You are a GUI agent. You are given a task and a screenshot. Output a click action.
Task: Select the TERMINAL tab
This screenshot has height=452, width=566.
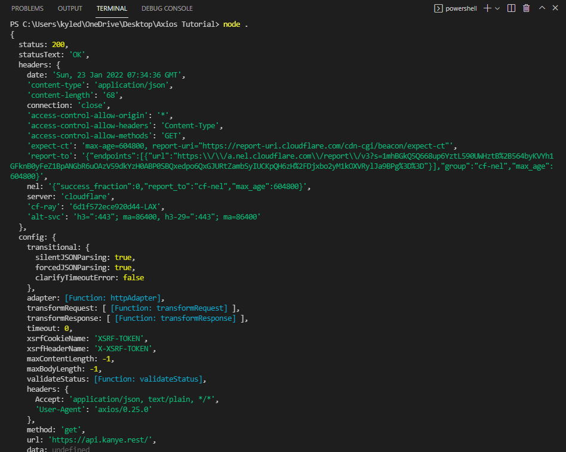pos(112,8)
